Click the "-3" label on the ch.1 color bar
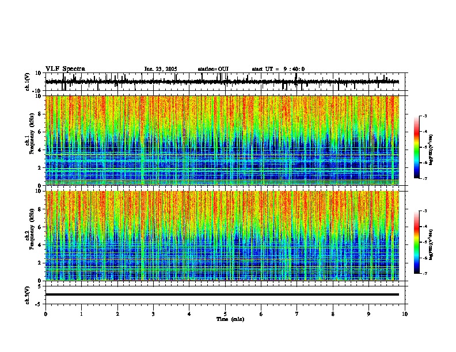 pyautogui.click(x=424, y=116)
